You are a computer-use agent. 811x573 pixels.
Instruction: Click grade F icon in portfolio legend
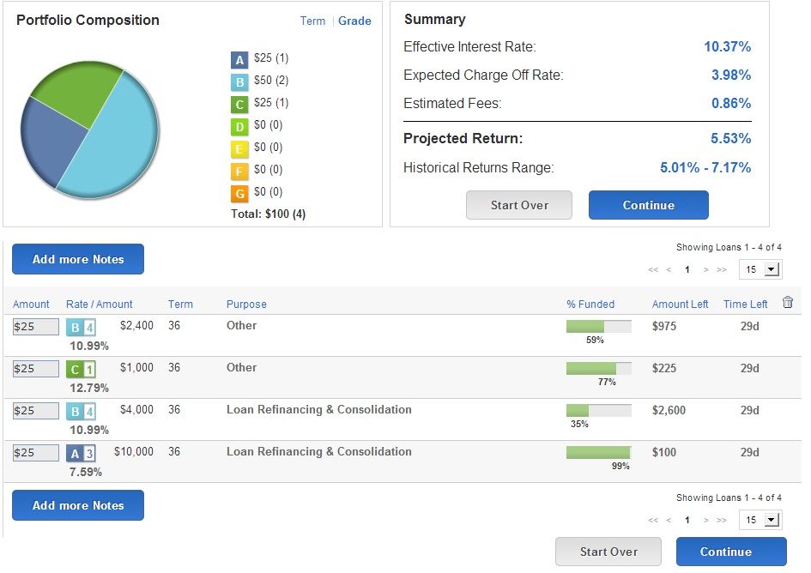(239, 172)
